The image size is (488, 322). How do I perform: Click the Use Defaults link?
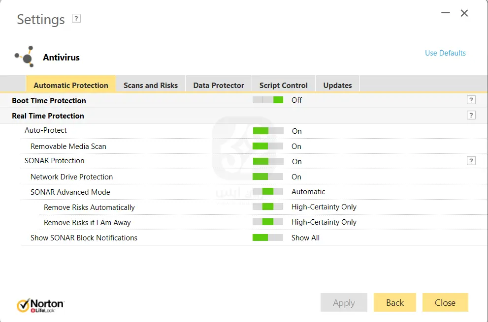(x=445, y=53)
